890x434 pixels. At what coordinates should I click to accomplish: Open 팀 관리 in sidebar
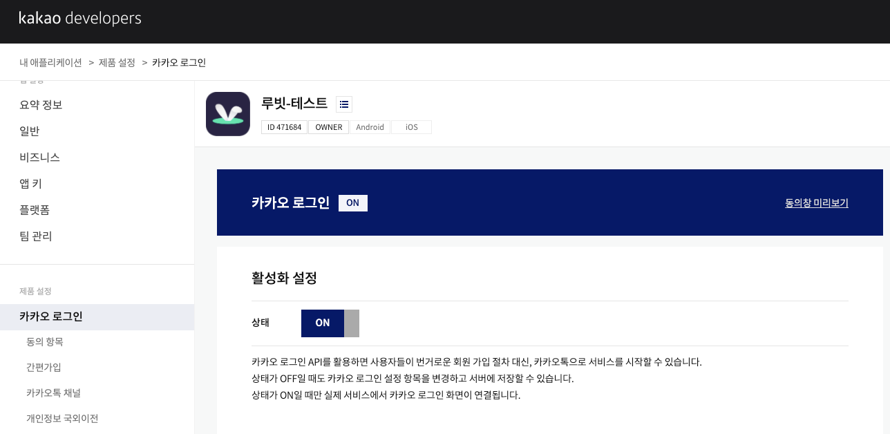pos(36,236)
